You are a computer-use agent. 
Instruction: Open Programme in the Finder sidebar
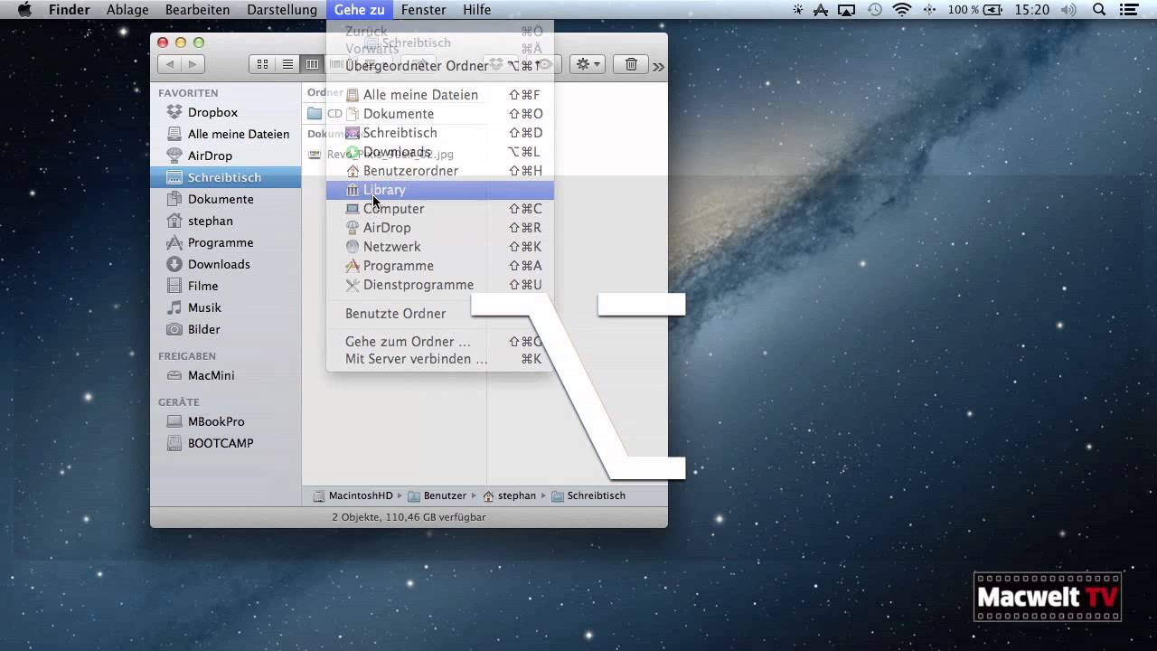point(220,242)
